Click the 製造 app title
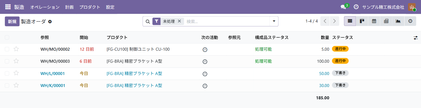Screen dimensions: 421x108 (19, 7)
